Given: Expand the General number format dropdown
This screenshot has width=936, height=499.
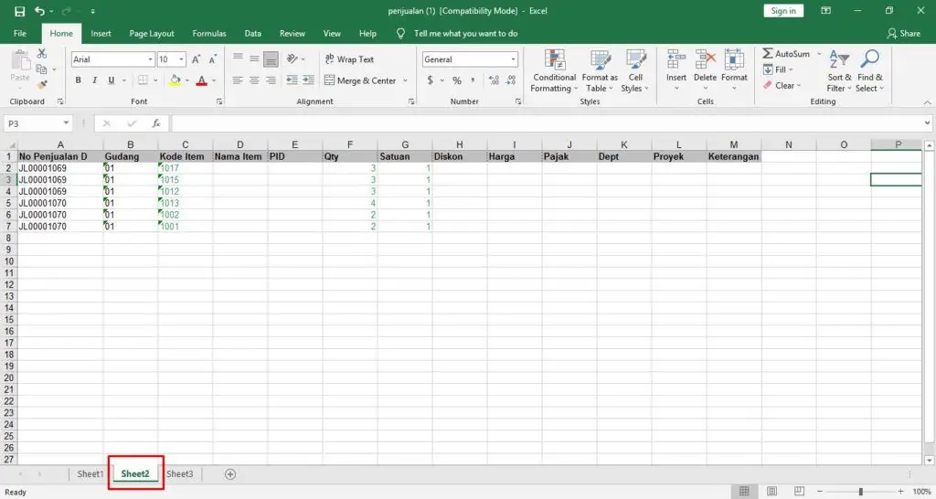Looking at the screenshot, I should click(x=513, y=59).
